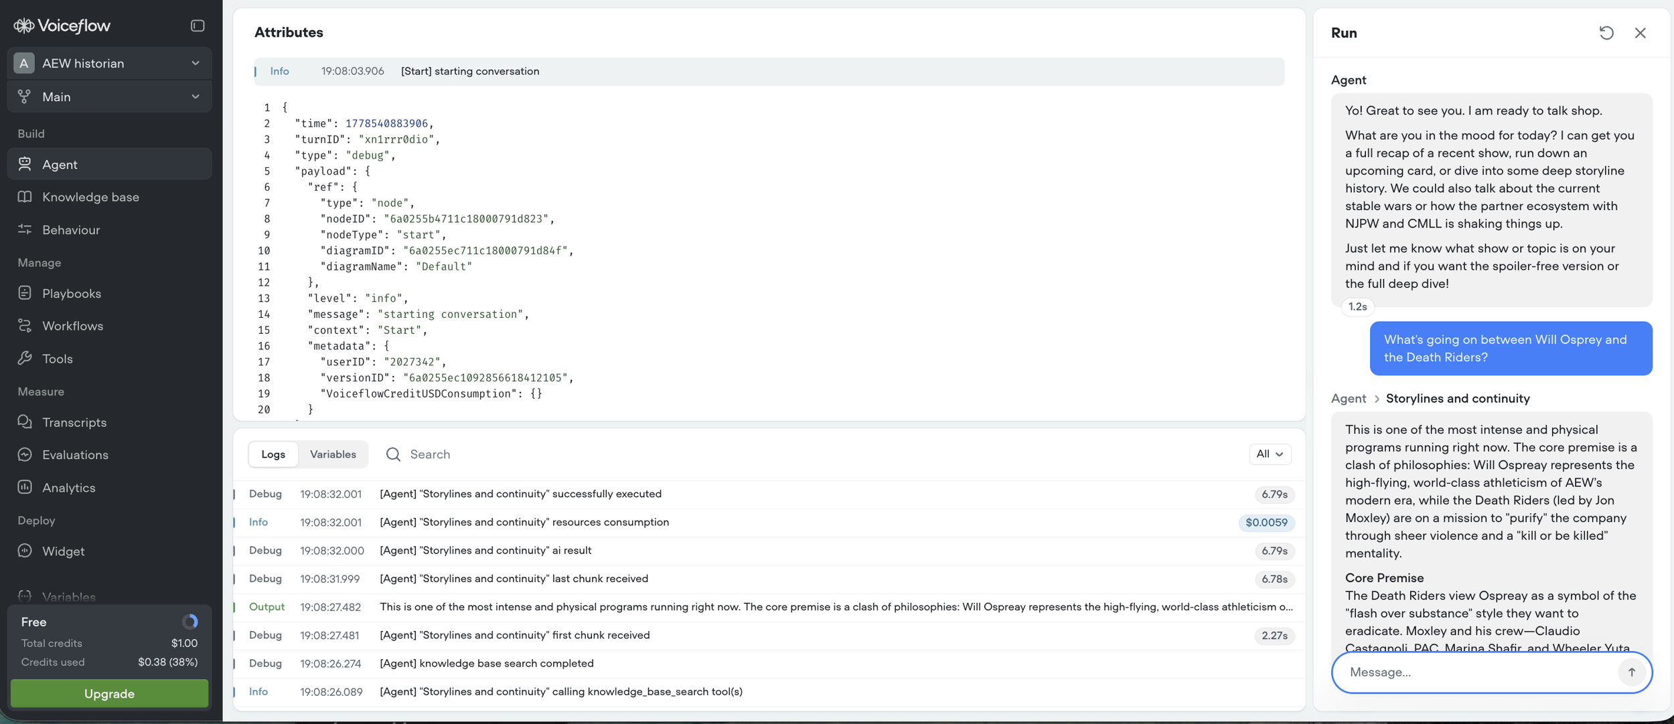Click the Message input field

click(x=1480, y=672)
